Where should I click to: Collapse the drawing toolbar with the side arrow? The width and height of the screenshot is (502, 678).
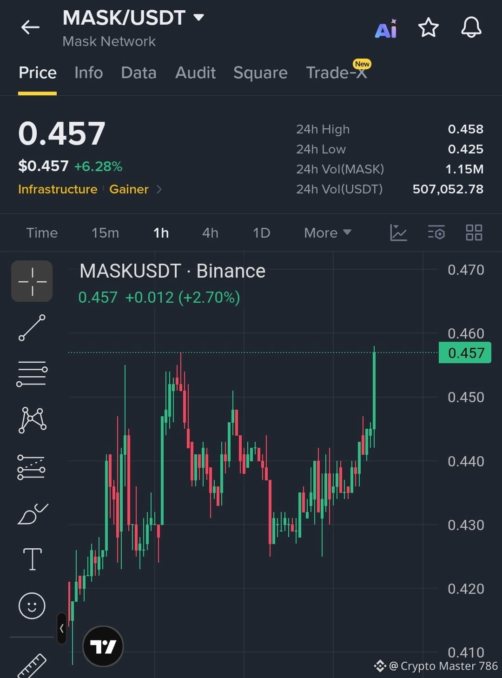click(x=62, y=629)
